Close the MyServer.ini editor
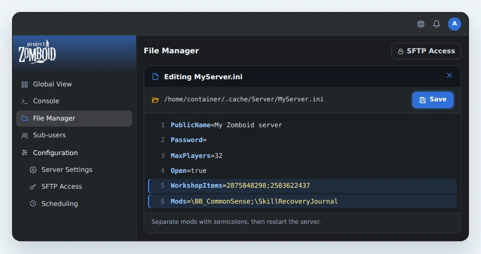481x254 pixels. click(449, 75)
